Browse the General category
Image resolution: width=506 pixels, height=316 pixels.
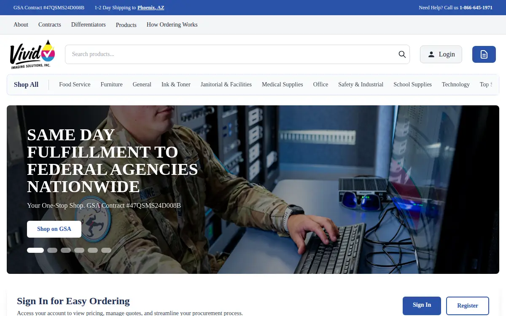coord(142,84)
